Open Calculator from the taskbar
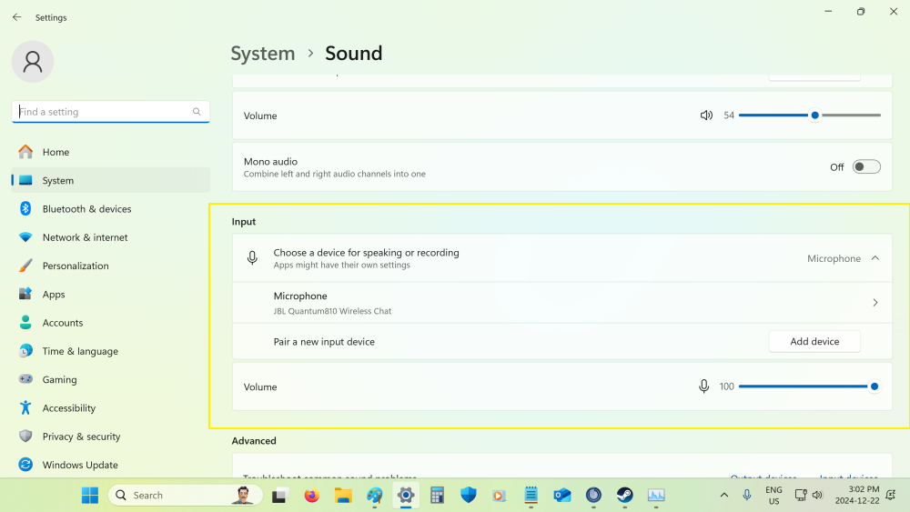The width and height of the screenshot is (910, 512). pyautogui.click(x=438, y=496)
